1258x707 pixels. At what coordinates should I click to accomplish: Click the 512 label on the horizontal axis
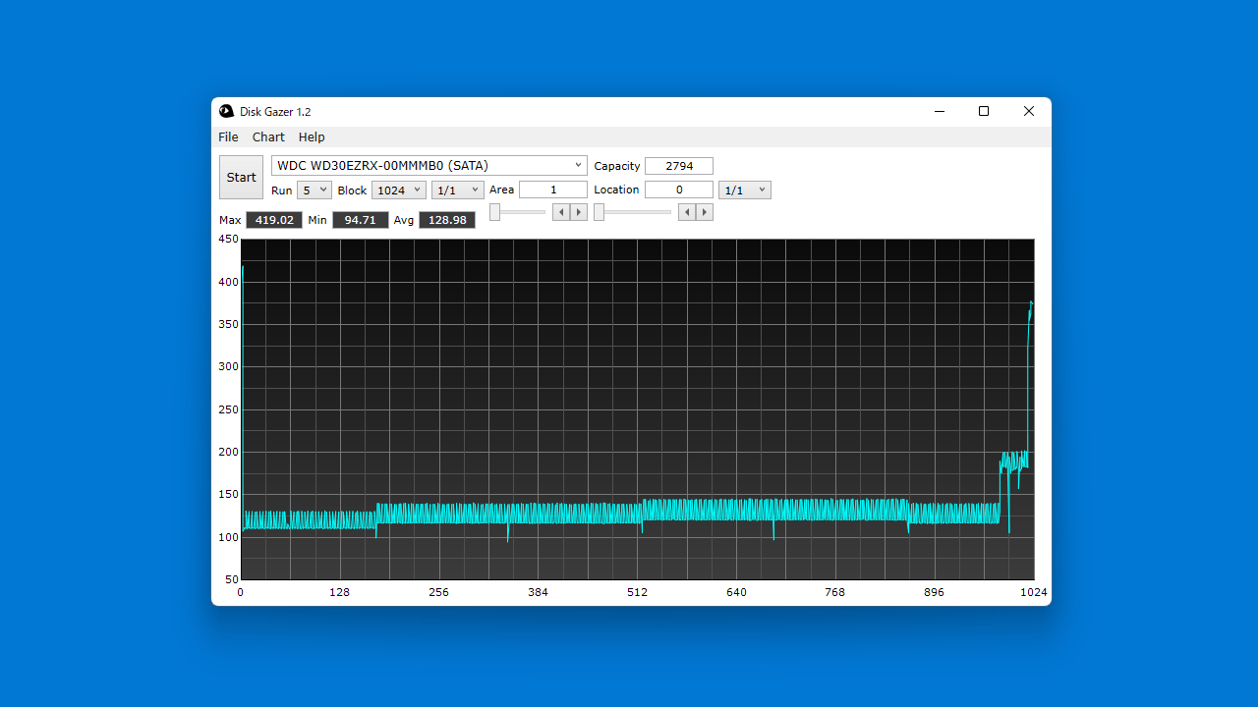tap(637, 592)
